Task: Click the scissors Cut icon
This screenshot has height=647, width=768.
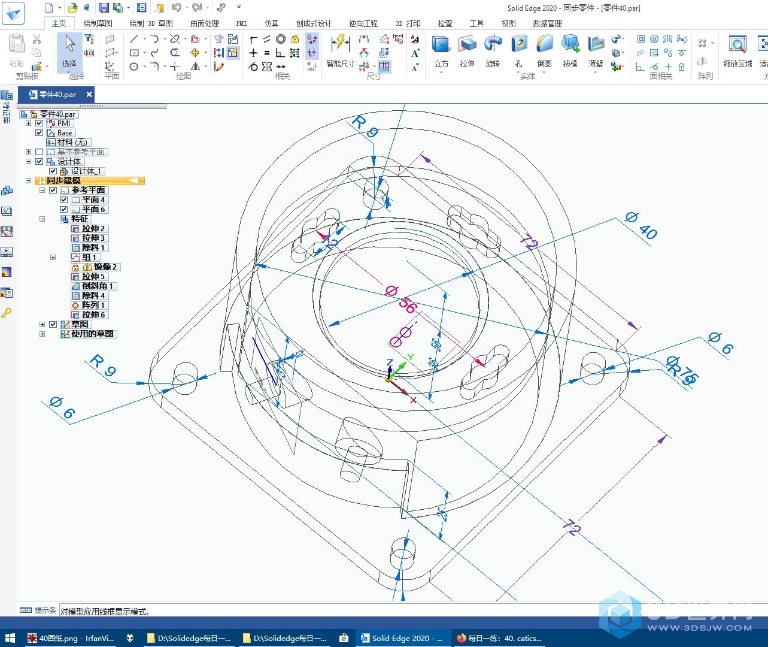Action: (37, 39)
